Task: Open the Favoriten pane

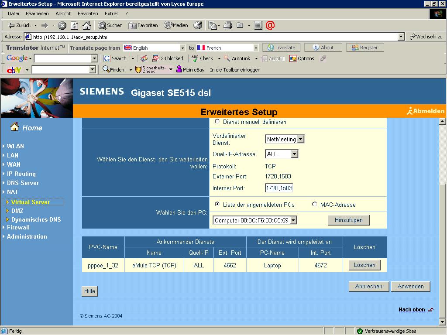Action: click(x=143, y=25)
